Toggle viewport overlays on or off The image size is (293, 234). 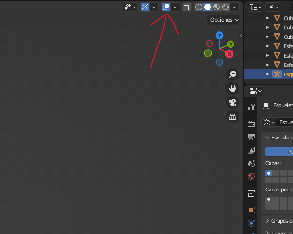166,7
